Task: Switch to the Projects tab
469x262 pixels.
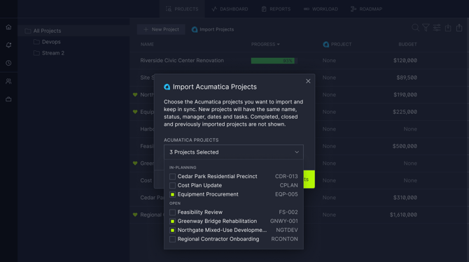Action: click(x=182, y=9)
